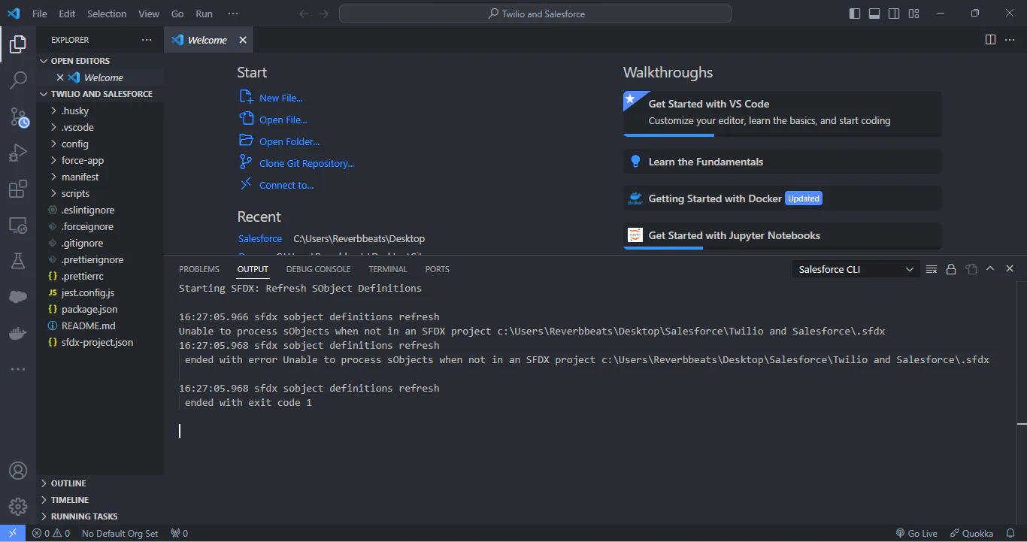Image resolution: width=1027 pixels, height=542 pixels.
Task: Show additional activity bar views
Action: coord(18,369)
